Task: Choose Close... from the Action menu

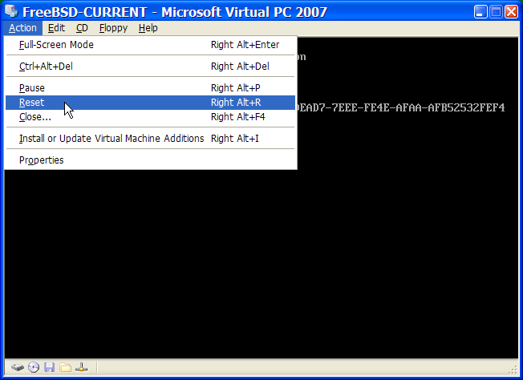Action: point(151,117)
